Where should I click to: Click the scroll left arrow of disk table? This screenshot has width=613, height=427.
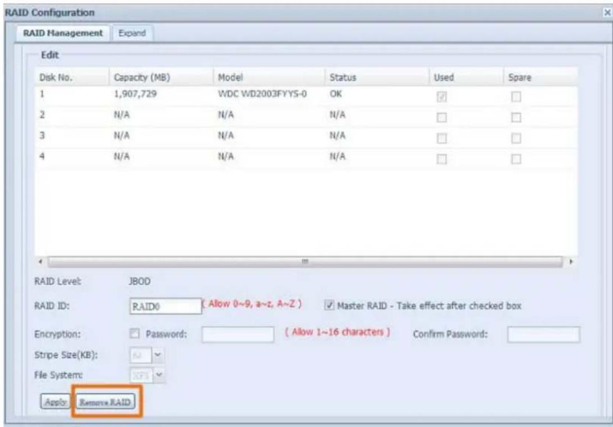pos(43,263)
